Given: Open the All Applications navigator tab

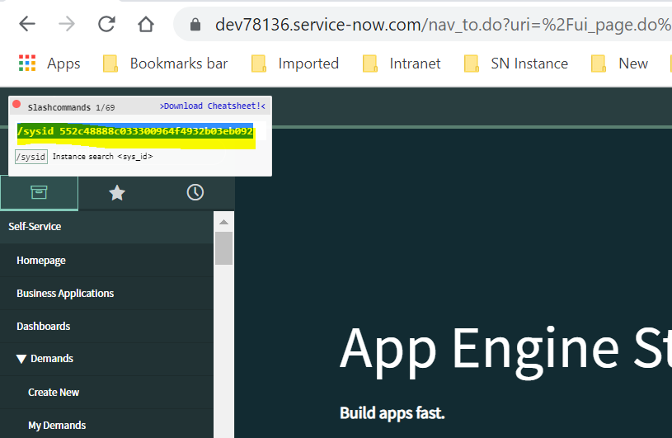Looking at the screenshot, I should pyautogui.click(x=39, y=192).
